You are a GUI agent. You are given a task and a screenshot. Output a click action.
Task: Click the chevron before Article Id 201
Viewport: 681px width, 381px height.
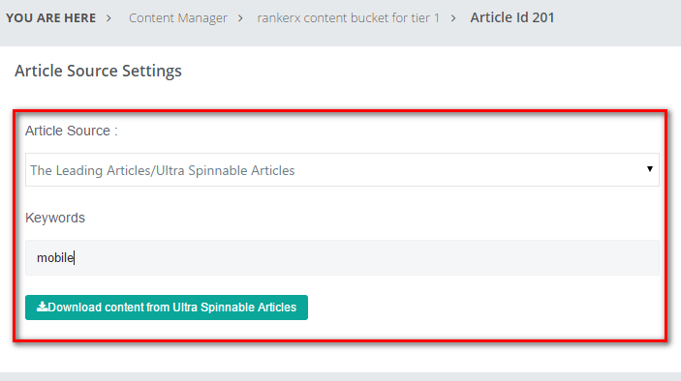pyautogui.click(x=453, y=18)
